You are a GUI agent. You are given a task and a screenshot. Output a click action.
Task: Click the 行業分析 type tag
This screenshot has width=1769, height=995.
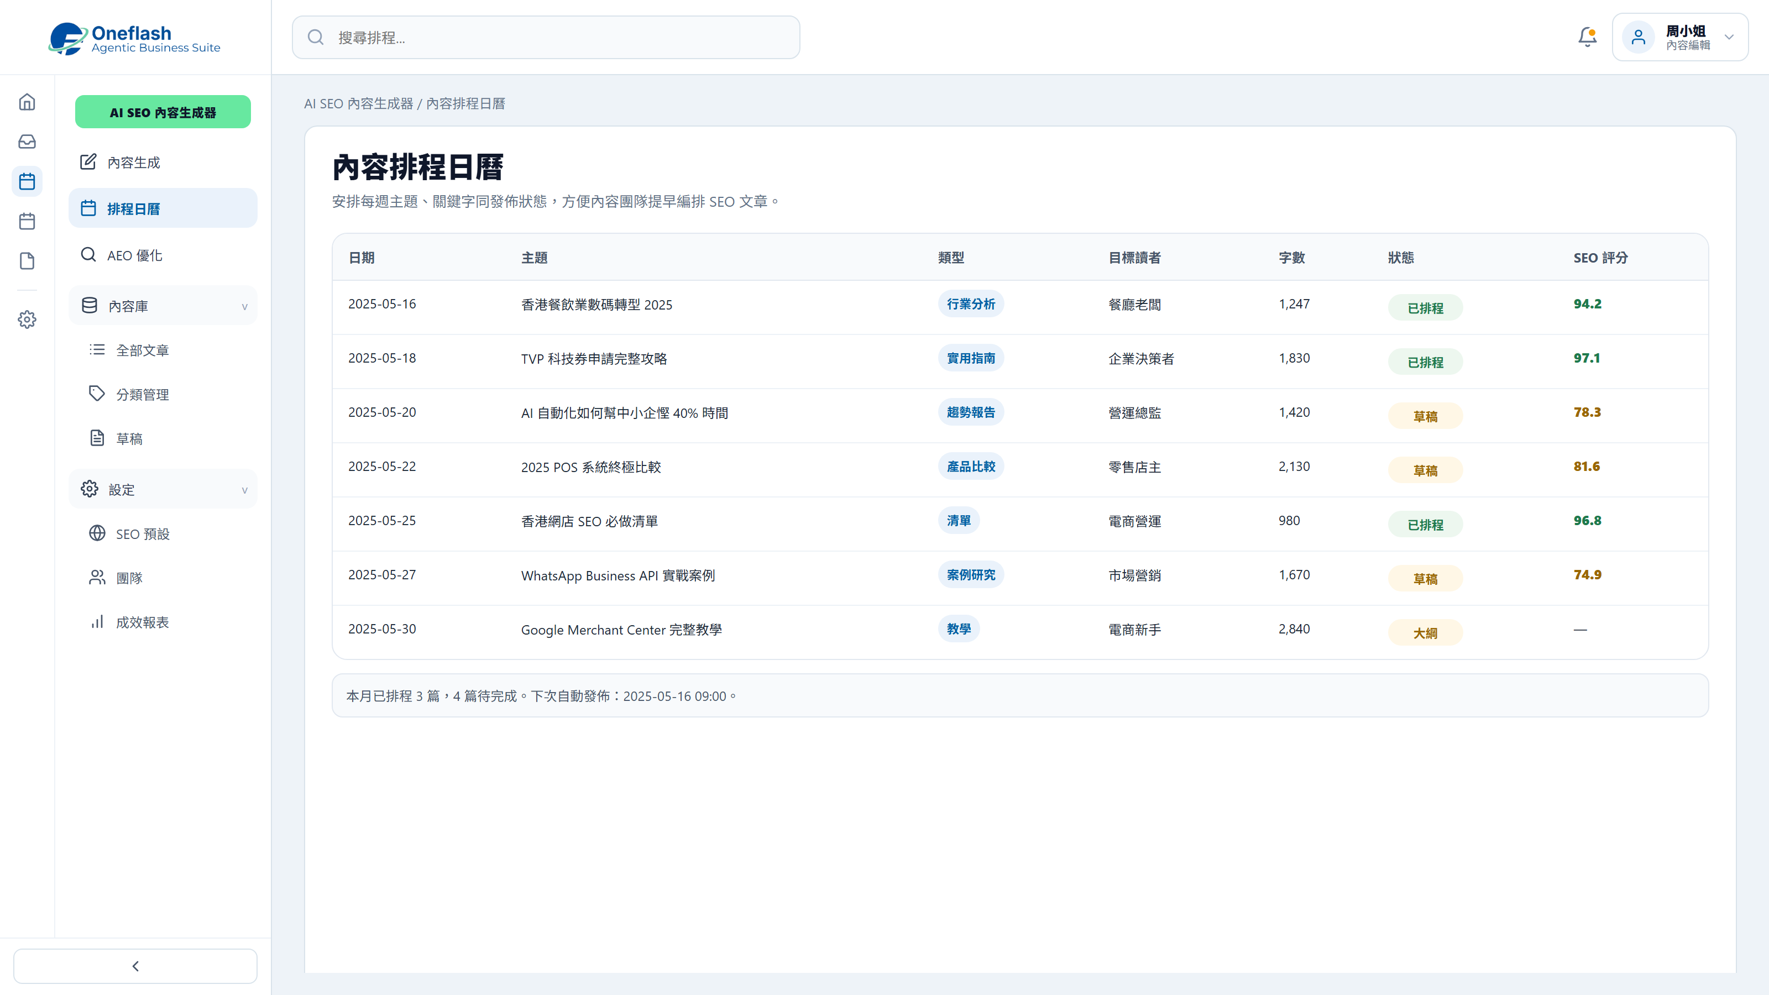pos(971,303)
